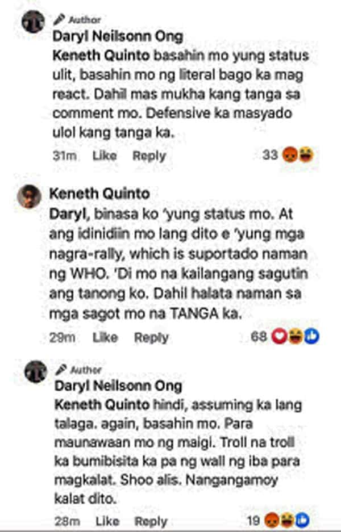The width and height of the screenshot is (341, 532).
Task: Click the pencil Author badge on first comment
Action: (x=77, y=20)
